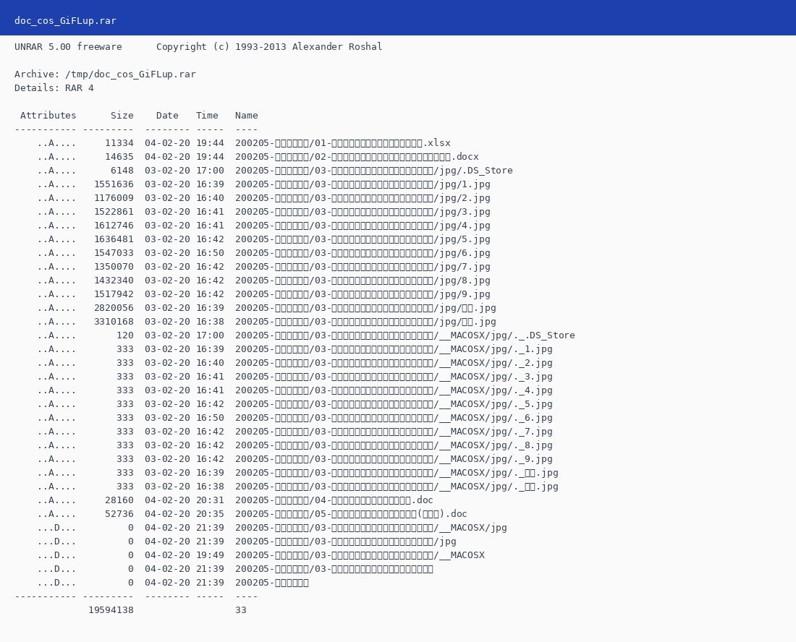Select the total size 19594138

111,609
